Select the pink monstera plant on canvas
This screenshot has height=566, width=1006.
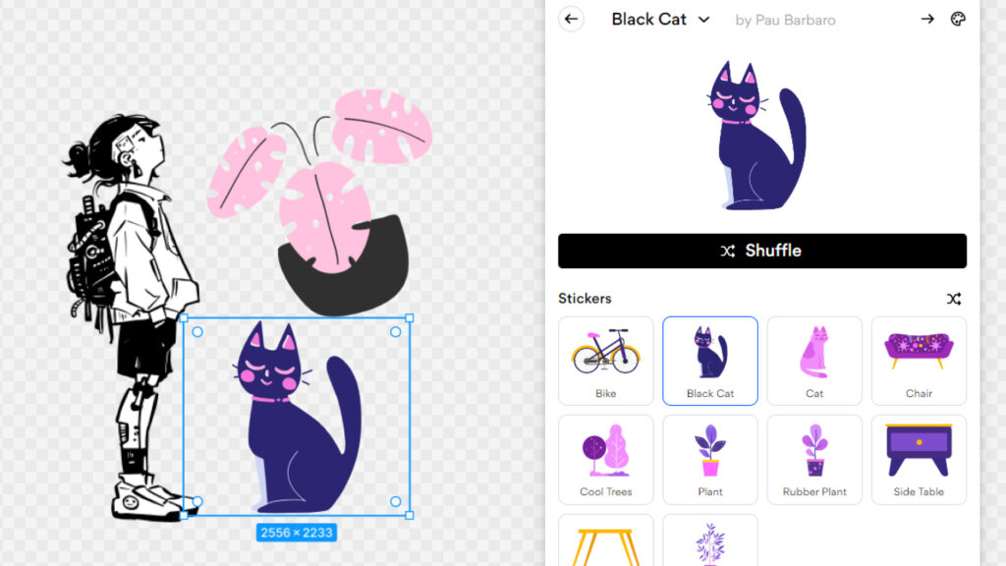point(321,201)
